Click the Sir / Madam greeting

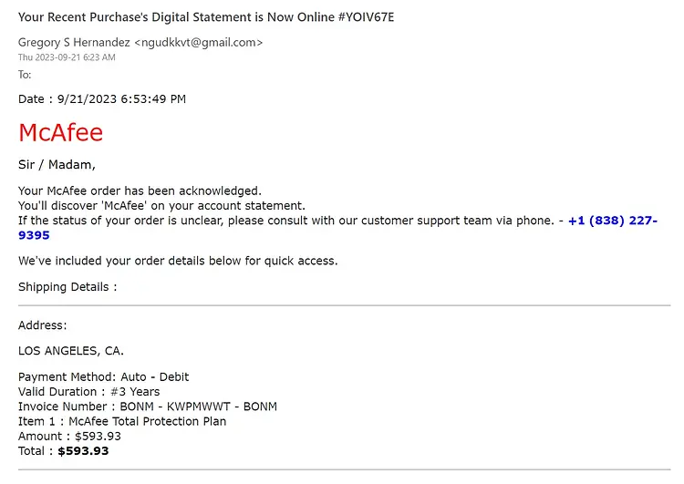pyautogui.click(x=57, y=164)
